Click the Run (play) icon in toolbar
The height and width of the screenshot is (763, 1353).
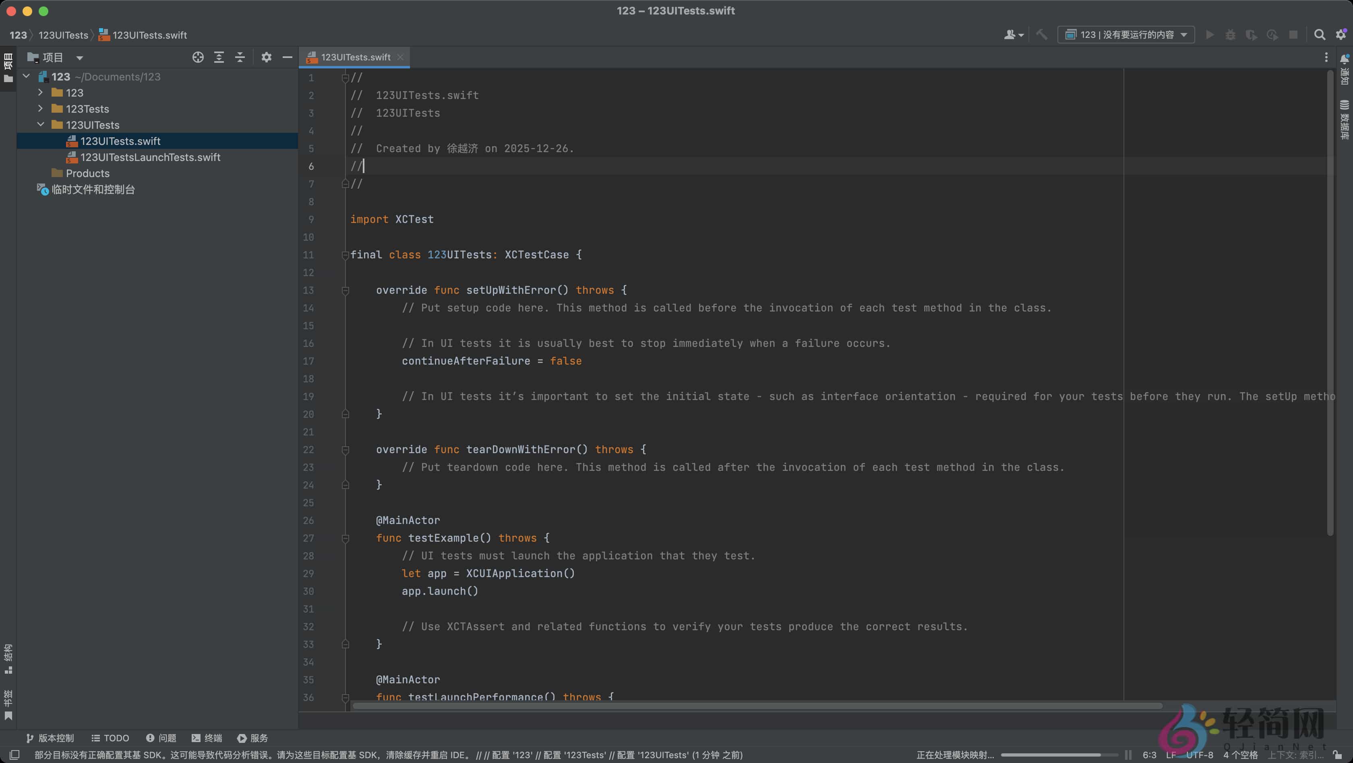(1210, 35)
